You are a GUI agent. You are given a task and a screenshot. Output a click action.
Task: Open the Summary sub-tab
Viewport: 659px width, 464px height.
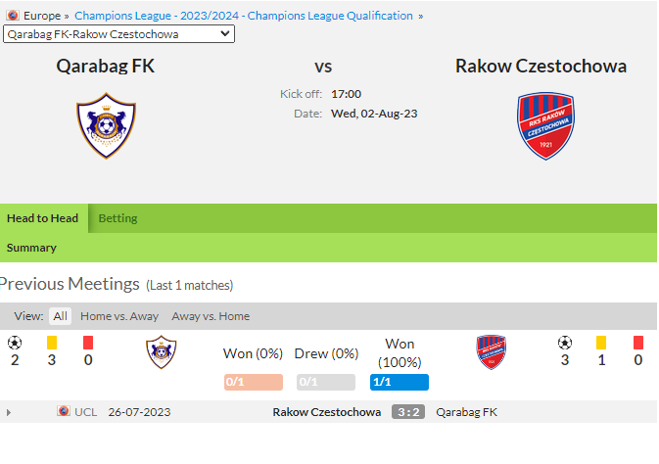(31, 248)
